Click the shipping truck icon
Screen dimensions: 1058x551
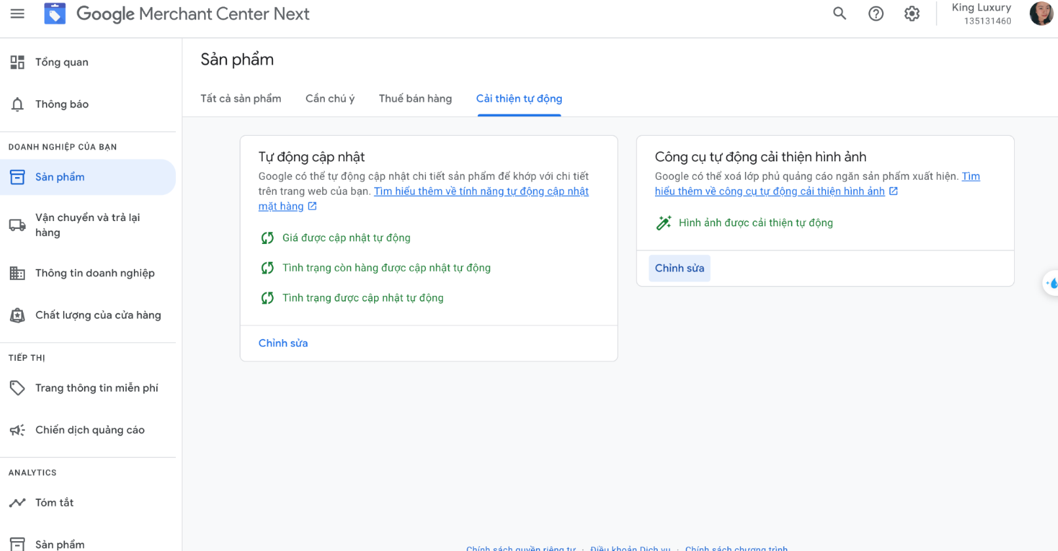tap(18, 225)
